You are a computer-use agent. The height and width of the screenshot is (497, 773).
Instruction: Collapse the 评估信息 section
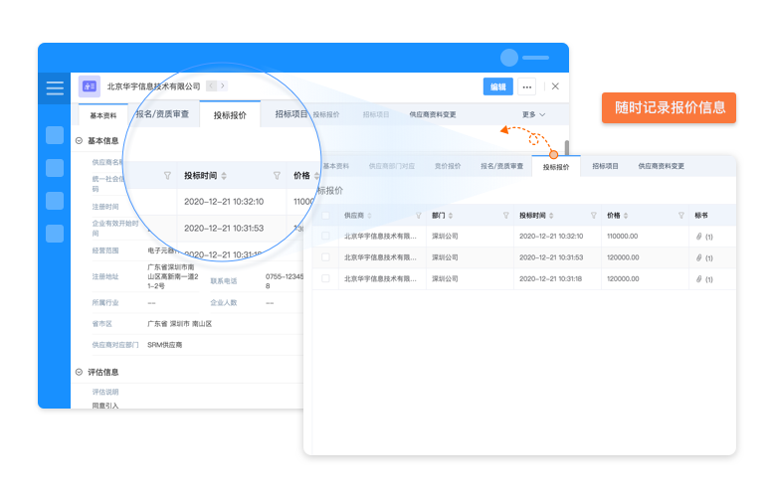pyautogui.click(x=79, y=373)
